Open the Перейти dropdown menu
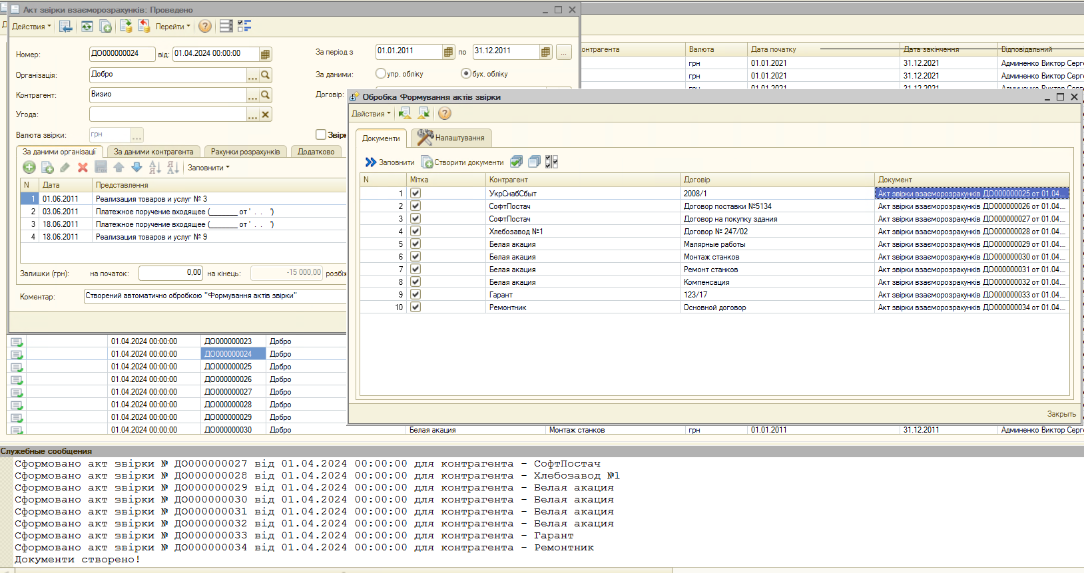 (x=172, y=27)
